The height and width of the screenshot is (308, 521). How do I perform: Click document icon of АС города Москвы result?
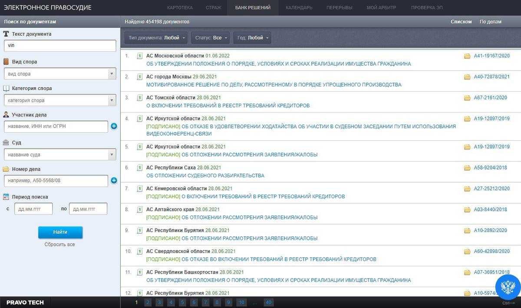(x=140, y=77)
